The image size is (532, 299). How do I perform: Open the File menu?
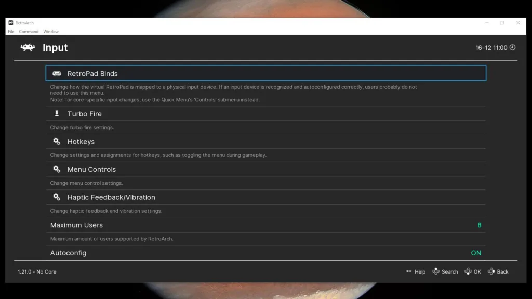click(x=10, y=31)
